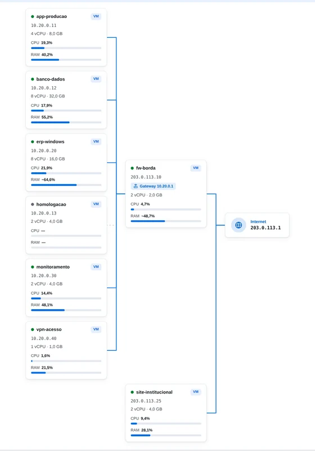The width and height of the screenshot is (315, 451).
Task: Click IP address 10.20.0.13
Action: click(44, 213)
